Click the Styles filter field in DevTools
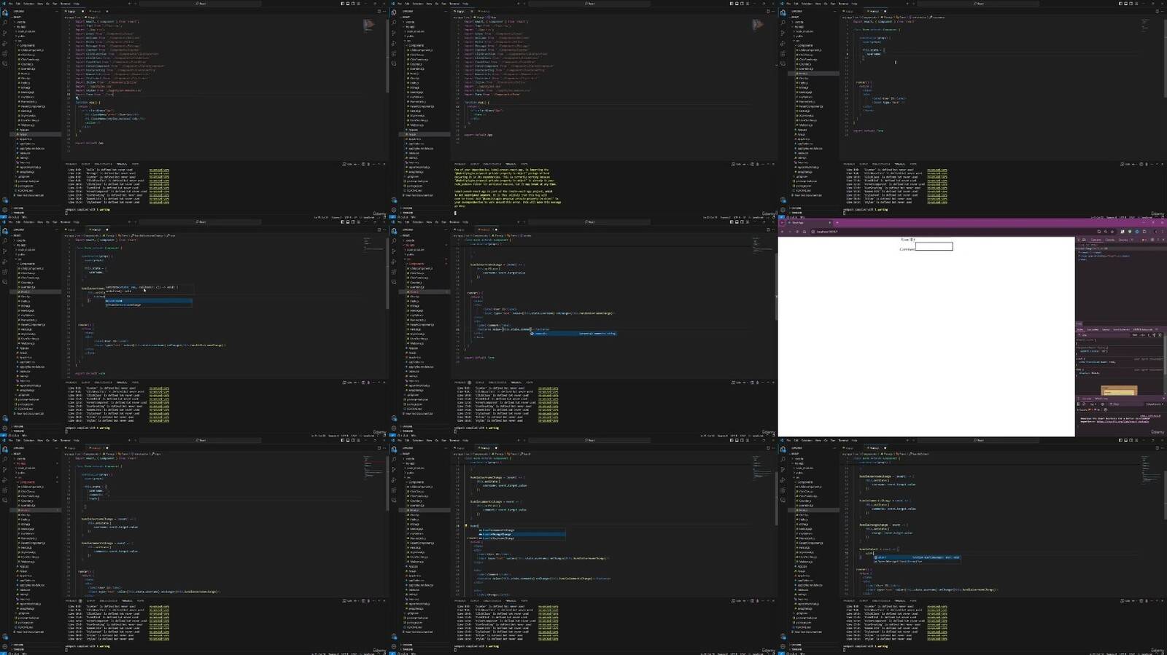This screenshot has height=655, width=1167. pyautogui.click(x=1103, y=335)
